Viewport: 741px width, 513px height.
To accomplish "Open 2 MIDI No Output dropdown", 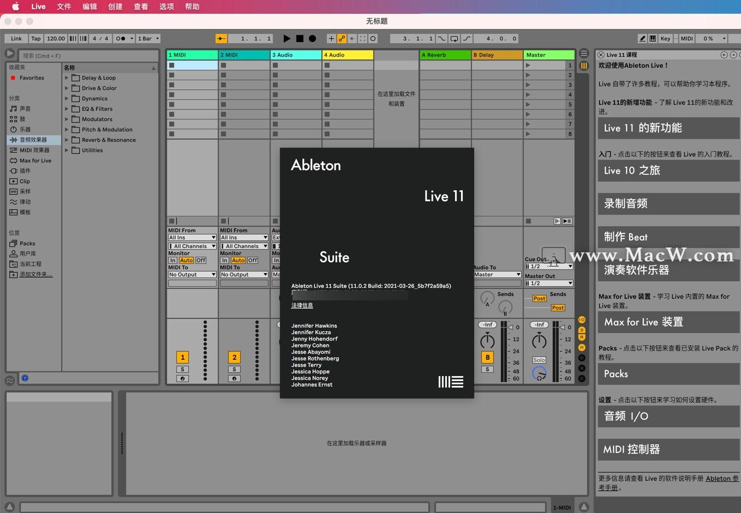I will click(x=244, y=275).
